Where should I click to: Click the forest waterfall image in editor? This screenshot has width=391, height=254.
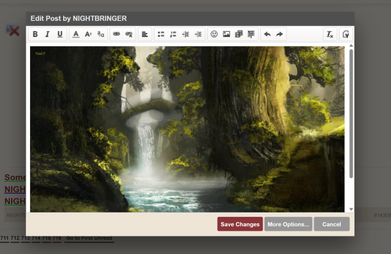(187, 129)
